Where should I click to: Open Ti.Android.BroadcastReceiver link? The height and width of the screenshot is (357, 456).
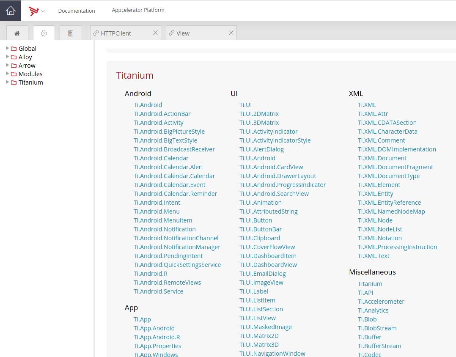(174, 149)
